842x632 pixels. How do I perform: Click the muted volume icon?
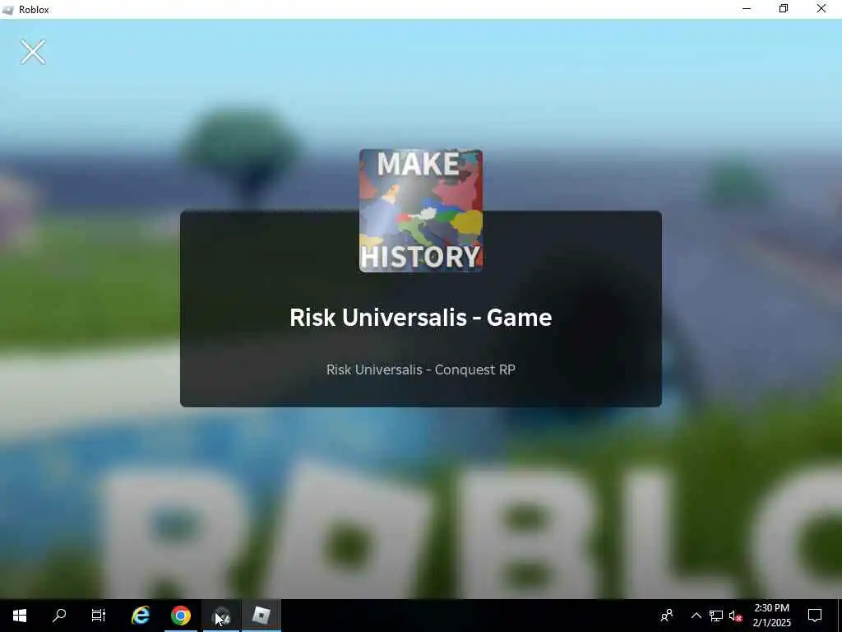735,616
